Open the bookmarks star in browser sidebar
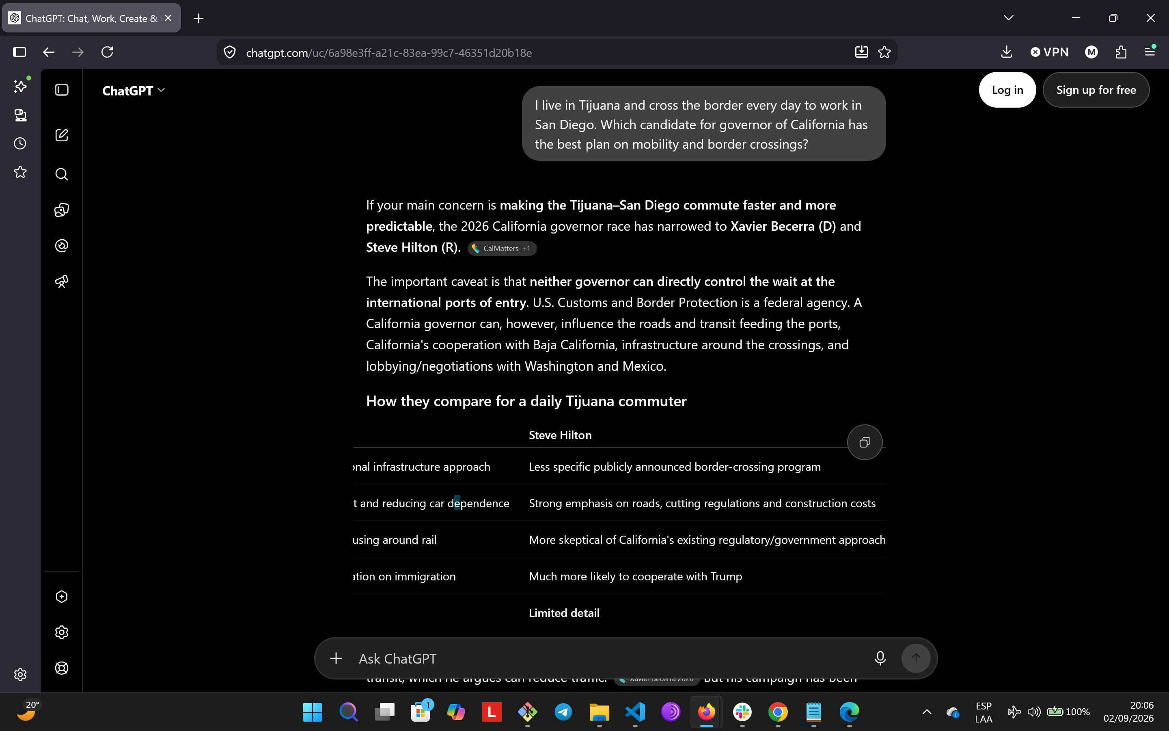1169x731 pixels. coord(20,172)
